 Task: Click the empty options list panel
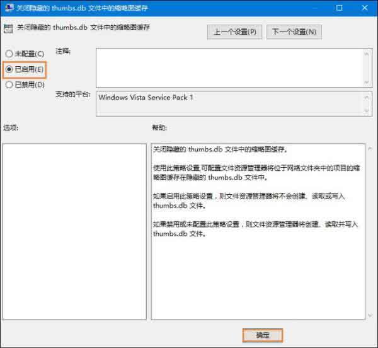click(x=74, y=231)
